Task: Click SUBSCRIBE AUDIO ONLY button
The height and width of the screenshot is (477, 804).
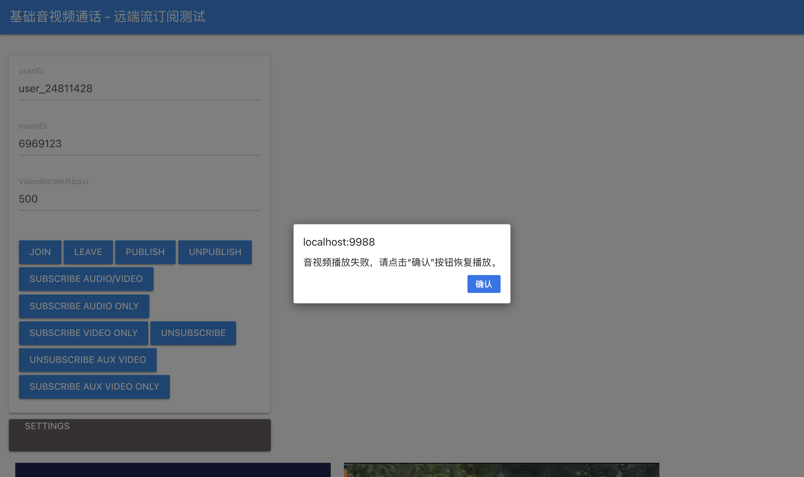Action: [x=84, y=306]
